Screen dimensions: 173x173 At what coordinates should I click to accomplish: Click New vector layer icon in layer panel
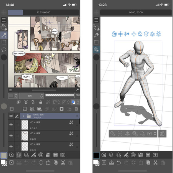[32, 109]
